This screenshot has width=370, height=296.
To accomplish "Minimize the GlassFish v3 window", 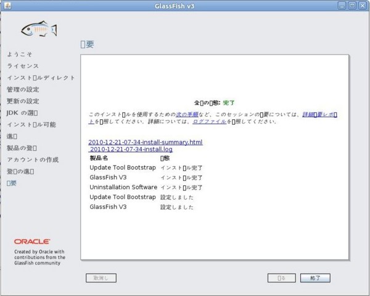I will pyautogui.click(x=342, y=6).
